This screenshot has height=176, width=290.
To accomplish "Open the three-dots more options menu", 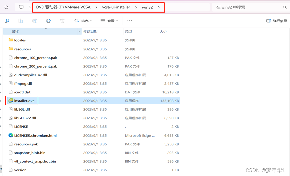I will click(130, 21).
